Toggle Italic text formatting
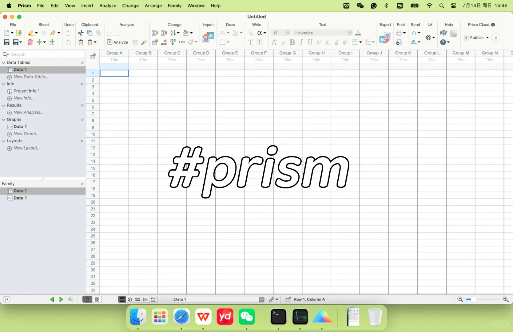Image resolution: width=513 pixels, height=332 pixels. (301, 42)
